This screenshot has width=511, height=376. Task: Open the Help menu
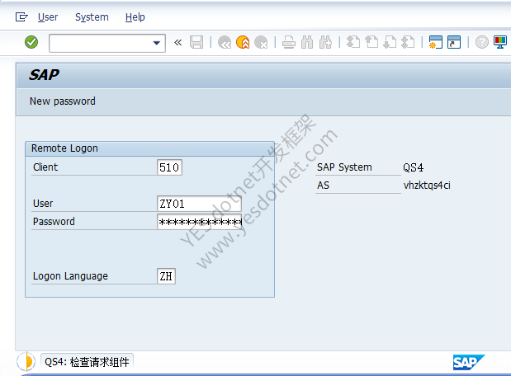(x=135, y=17)
